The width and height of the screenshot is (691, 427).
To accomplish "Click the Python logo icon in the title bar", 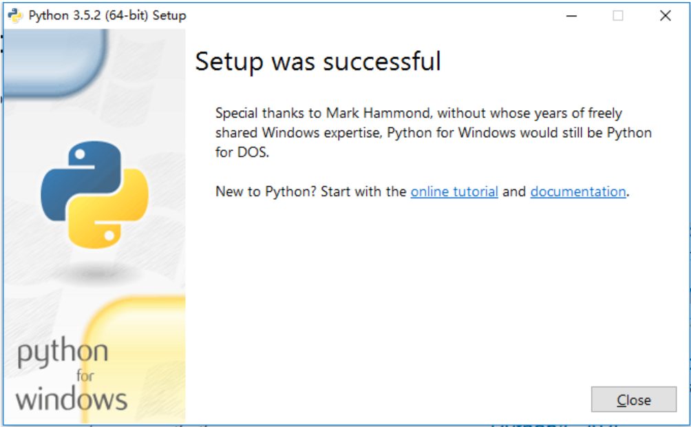I will [14, 14].
